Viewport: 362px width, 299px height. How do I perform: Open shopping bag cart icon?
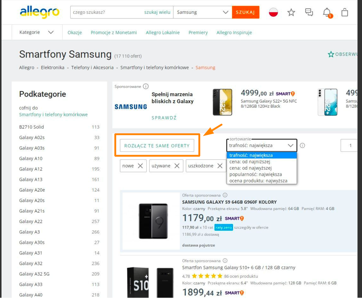pos(345,12)
